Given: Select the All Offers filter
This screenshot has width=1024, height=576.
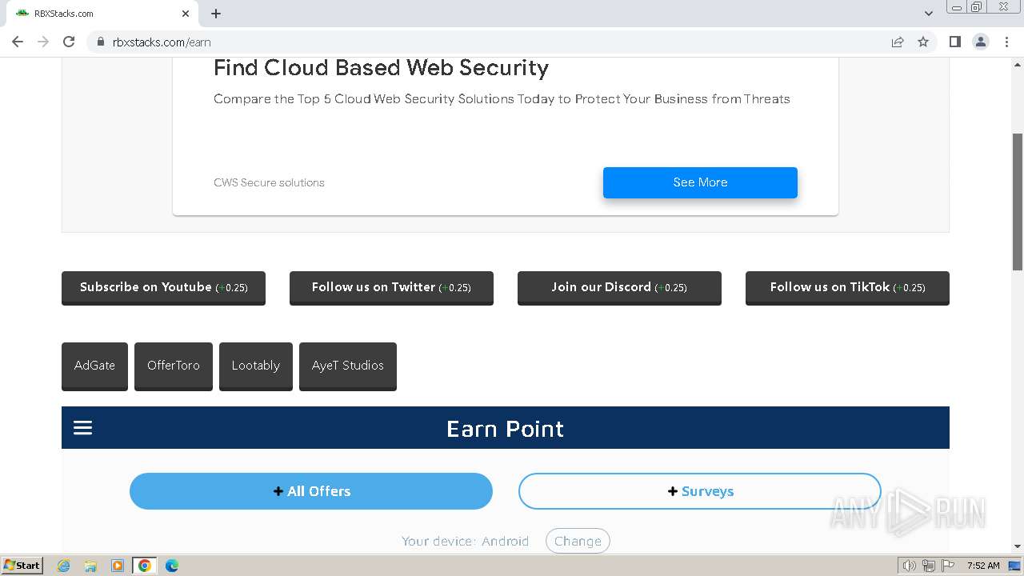Looking at the screenshot, I should click(x=311, y=491).
